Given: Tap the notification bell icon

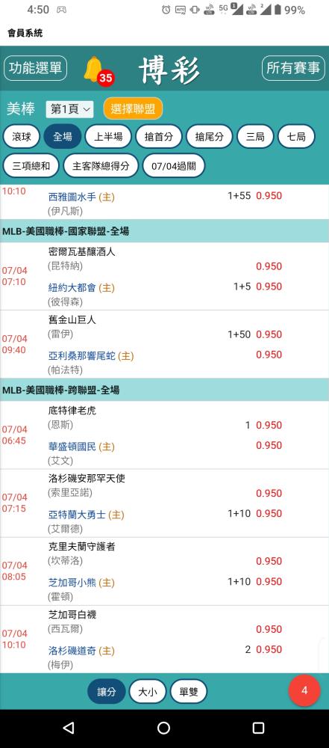Looking at the screenshot, I should 94,70.
